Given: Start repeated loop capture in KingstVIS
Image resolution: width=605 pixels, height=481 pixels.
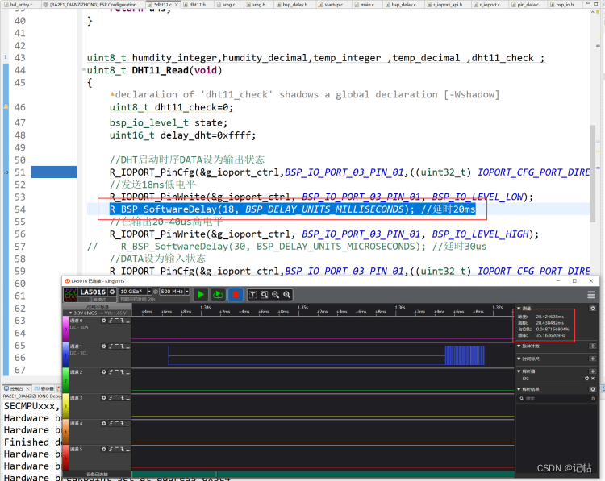Looking at the screenshot, I should (x=218, y=294).
